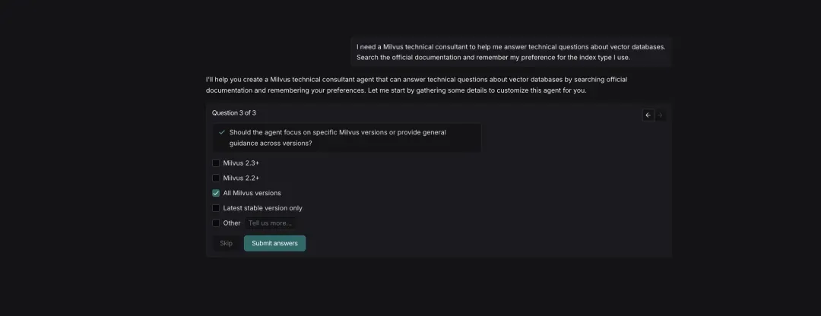Click the "Milvus 2.3+" label text
The height and width of the screenshot is (316, 821).
point(241,163)
